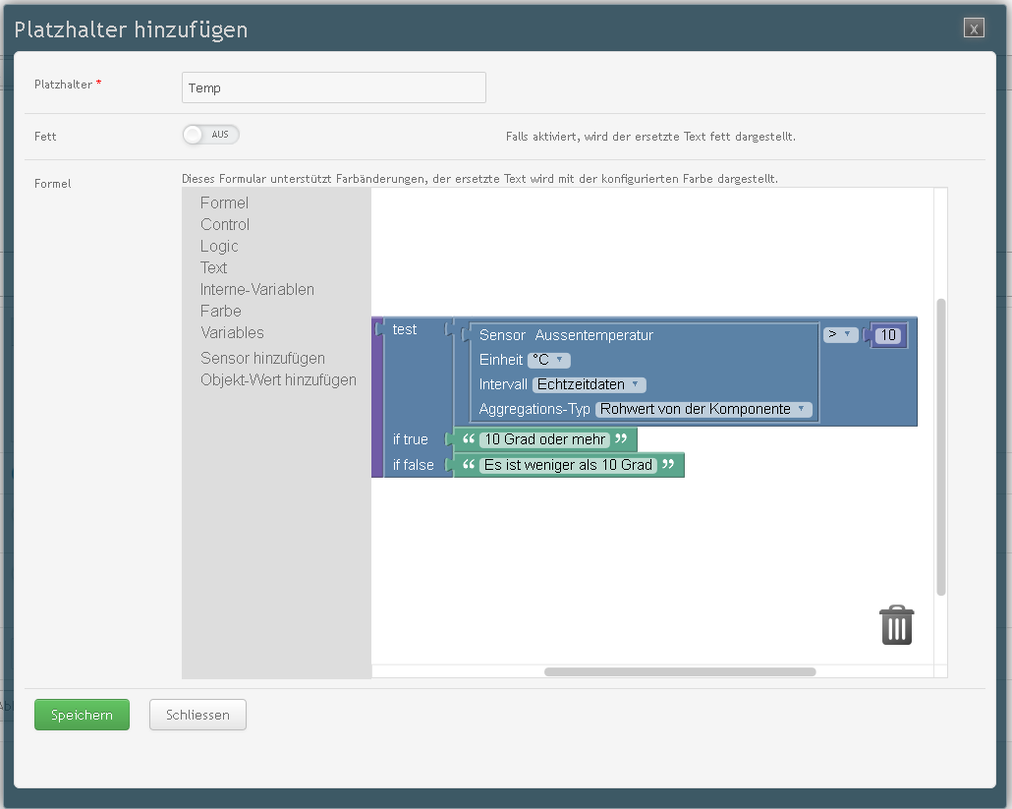Click the horizontal workspace scrollbar

coord(680,671)
